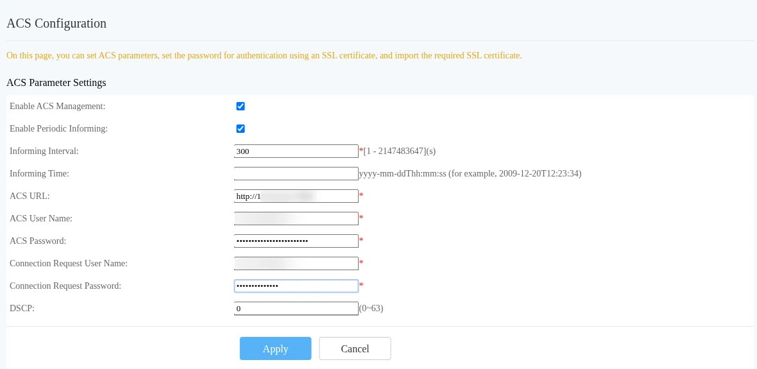757x369 pixels.
Task: Click the Connection Request User Name field
Action: [296, 263]
